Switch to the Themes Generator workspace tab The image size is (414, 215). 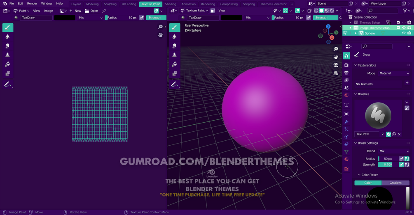tap(273, 4)
